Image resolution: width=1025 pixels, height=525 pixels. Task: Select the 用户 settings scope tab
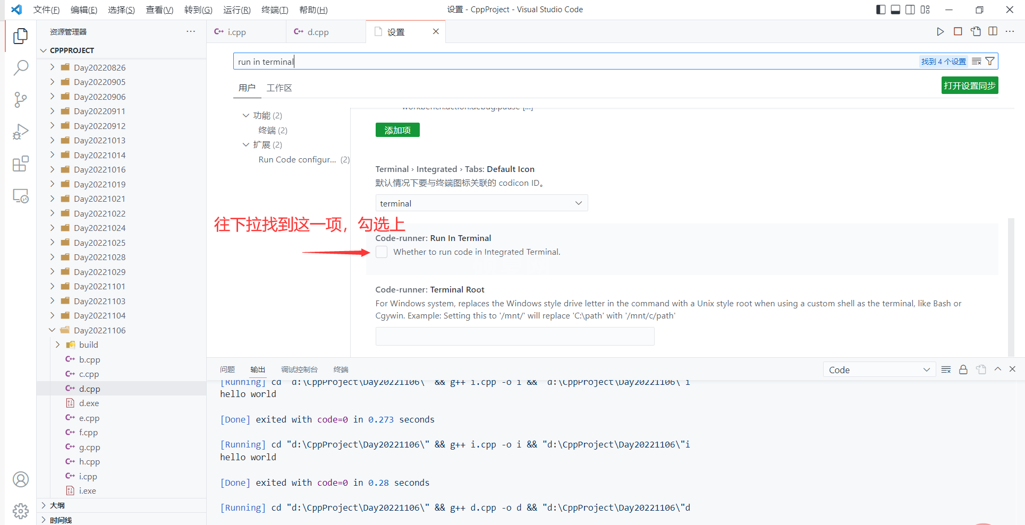click(x=247, y=88)
